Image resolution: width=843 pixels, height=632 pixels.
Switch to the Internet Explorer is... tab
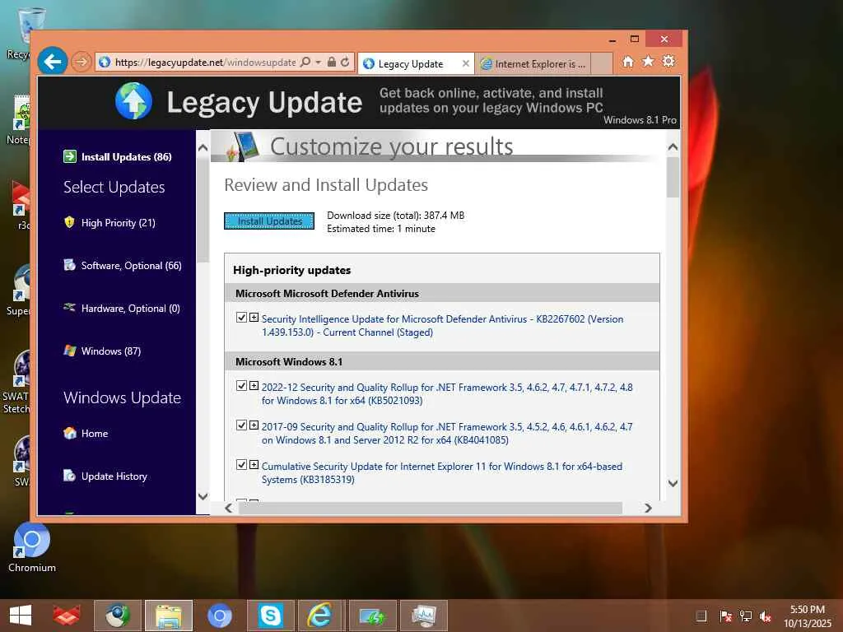click(x=533, y=64)
